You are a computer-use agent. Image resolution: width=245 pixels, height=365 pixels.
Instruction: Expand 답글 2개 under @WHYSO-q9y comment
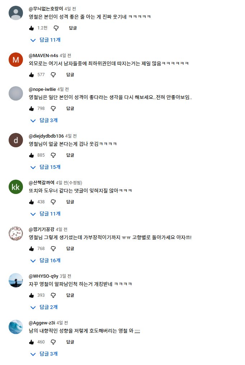44,307
